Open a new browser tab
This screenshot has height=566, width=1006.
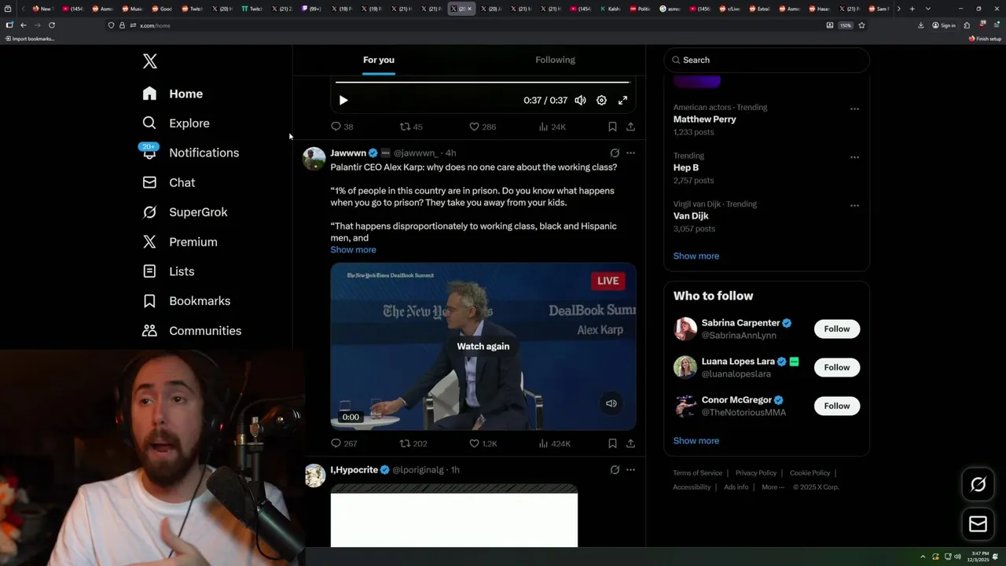click(x=912, y=9)
